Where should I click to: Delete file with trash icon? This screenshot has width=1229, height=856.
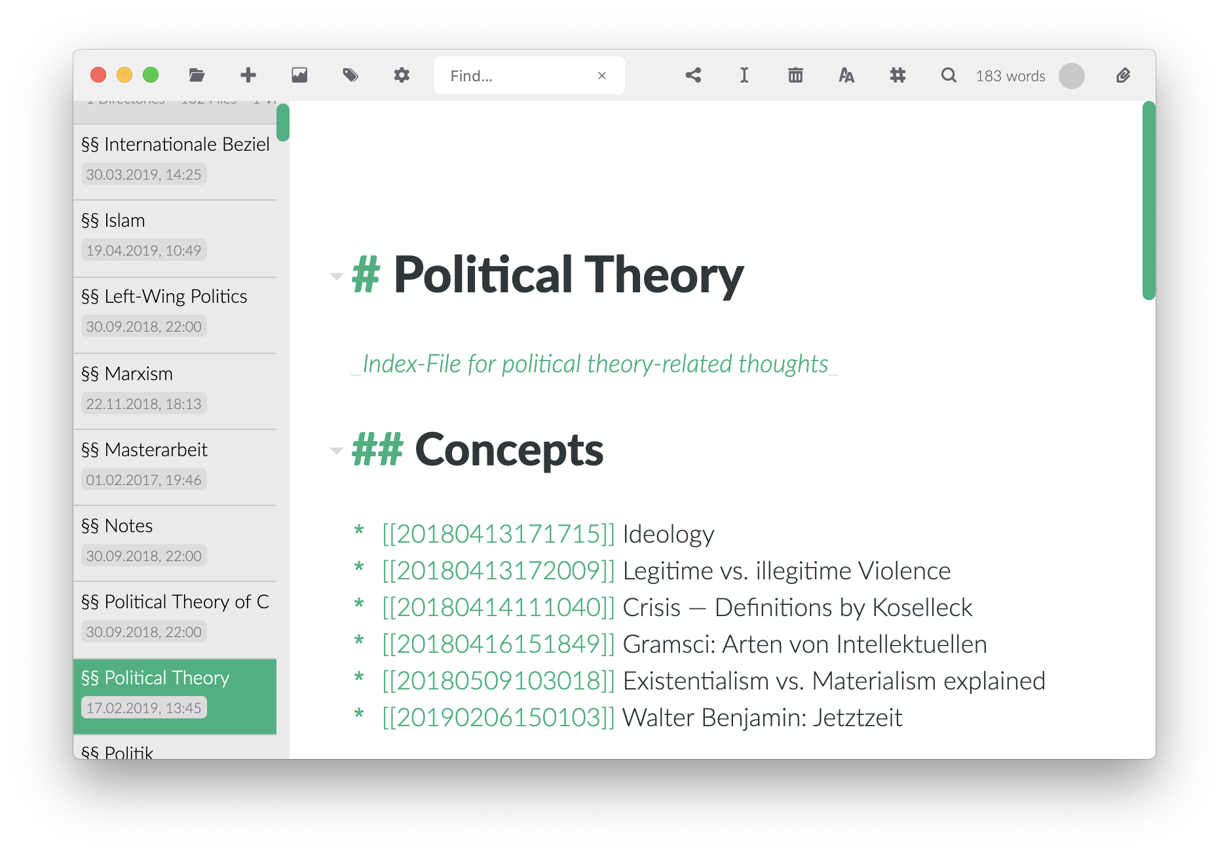tap(795, 75)
